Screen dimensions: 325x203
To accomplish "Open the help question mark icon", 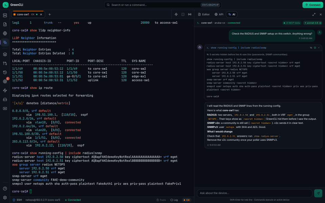I will pos(5,188).
